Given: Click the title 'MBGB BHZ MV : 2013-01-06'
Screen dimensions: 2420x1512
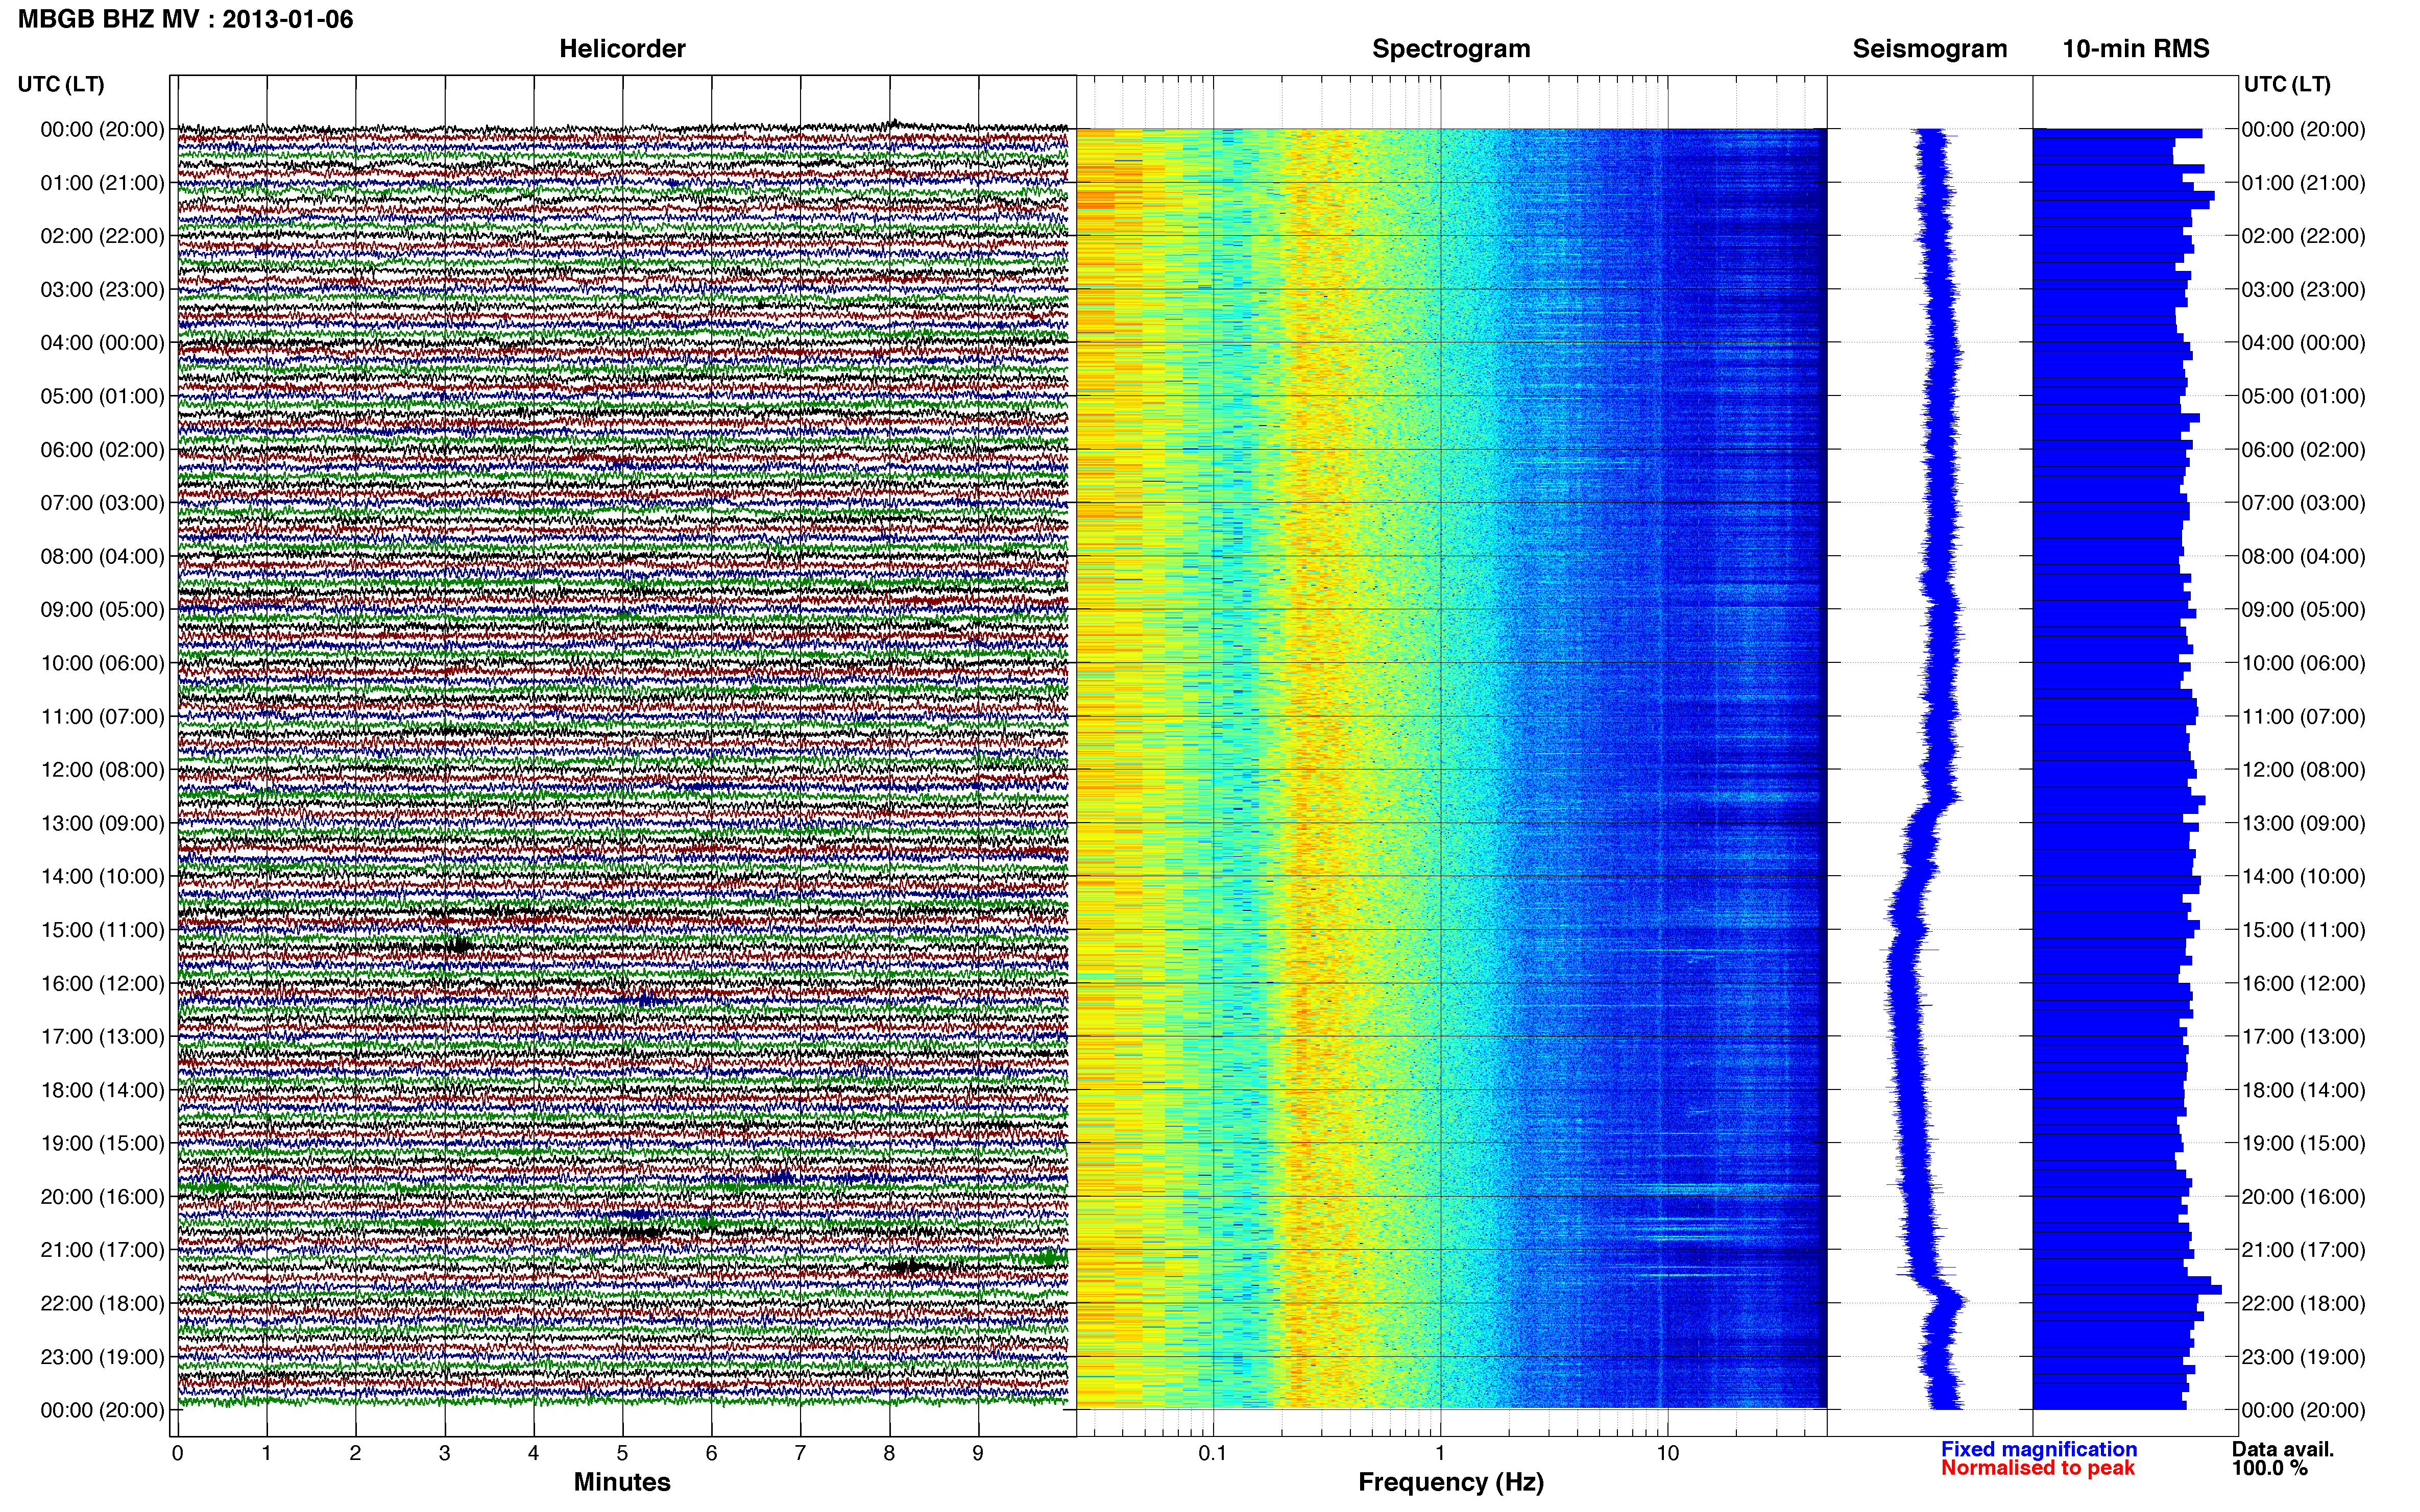Looking at the screenshot, I should point(185,19).
